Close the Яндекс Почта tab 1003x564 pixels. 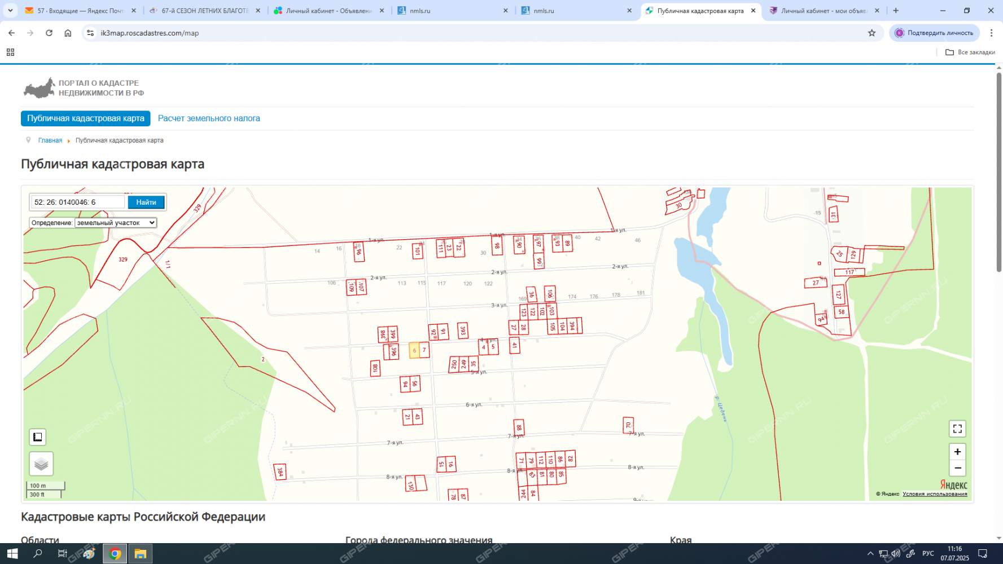[134, 11]
